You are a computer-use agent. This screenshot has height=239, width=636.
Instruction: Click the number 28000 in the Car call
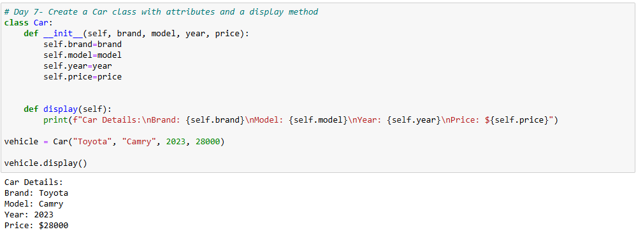click(x=207, y=142)
